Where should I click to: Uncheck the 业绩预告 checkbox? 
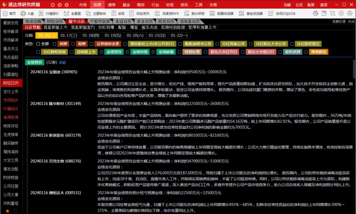pos(102,52)
